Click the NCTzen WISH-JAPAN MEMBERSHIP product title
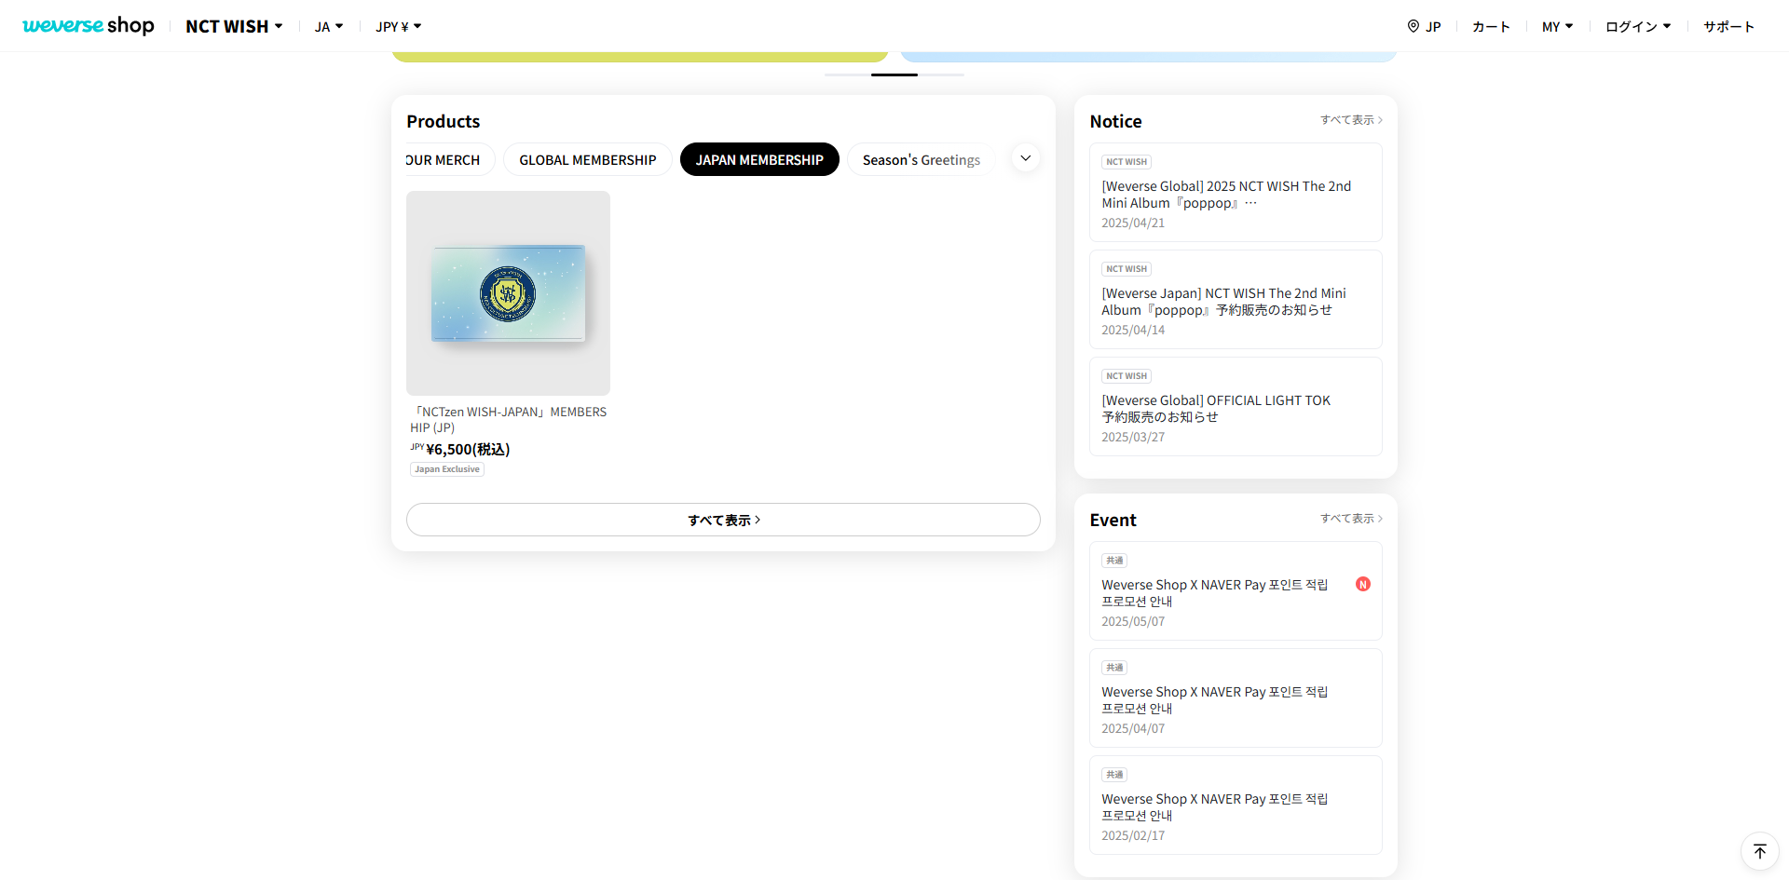The height and width of the screenshot is (880, 1789). 509,419
